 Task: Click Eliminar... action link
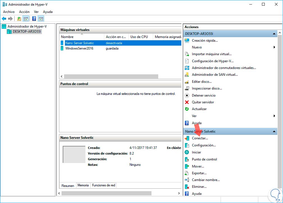pos(199,187)
